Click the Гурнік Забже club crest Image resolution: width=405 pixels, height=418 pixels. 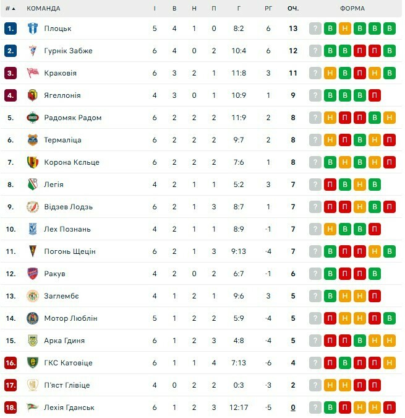point(33,51)
